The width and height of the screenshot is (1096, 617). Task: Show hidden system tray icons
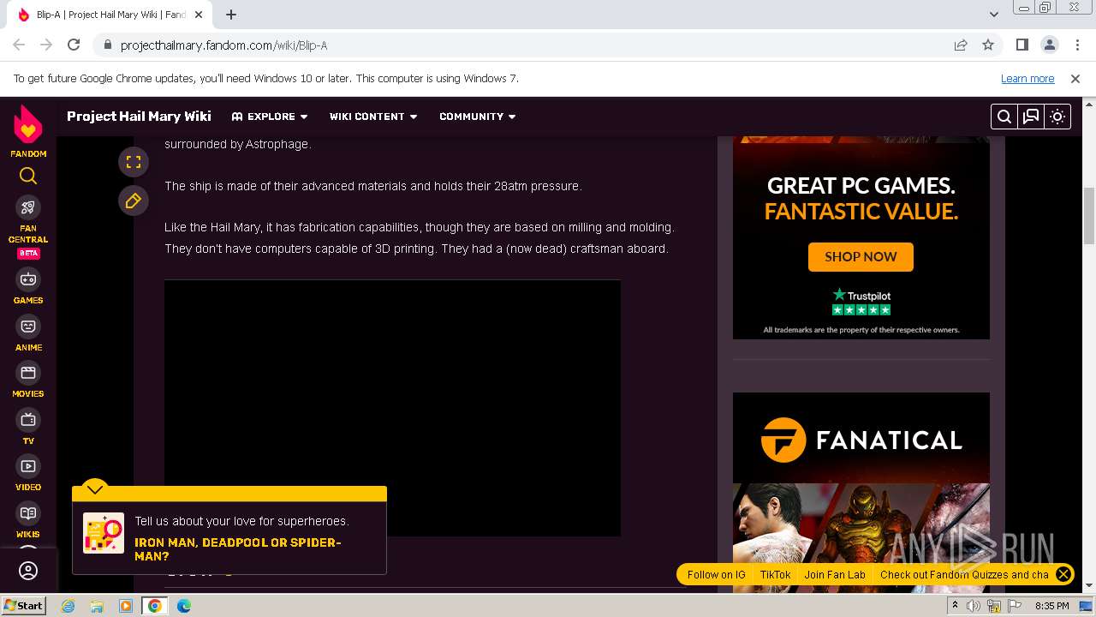click(x=955, y=606)
